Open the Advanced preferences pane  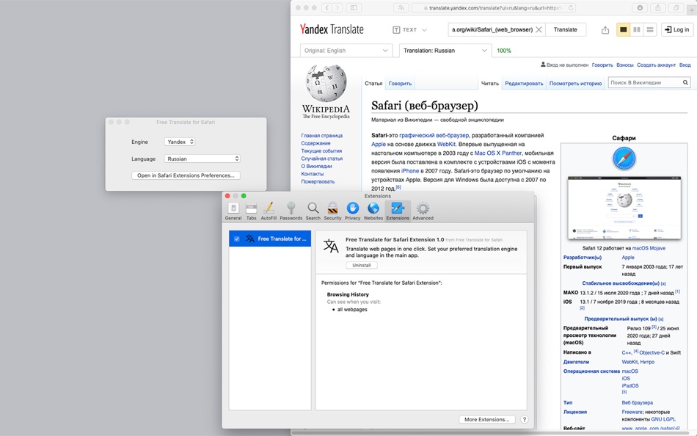(423, 211)
